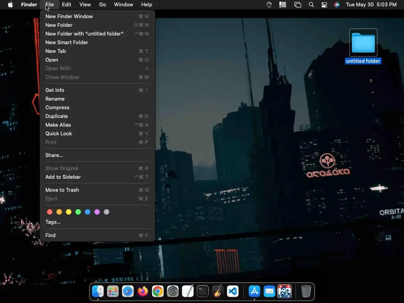404x303 pixels.
Task: Select the untitled folder on the desktop
Action: pos(363,43)
